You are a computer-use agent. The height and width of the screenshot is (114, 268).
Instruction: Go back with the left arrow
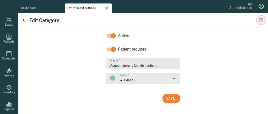point(25,20)
